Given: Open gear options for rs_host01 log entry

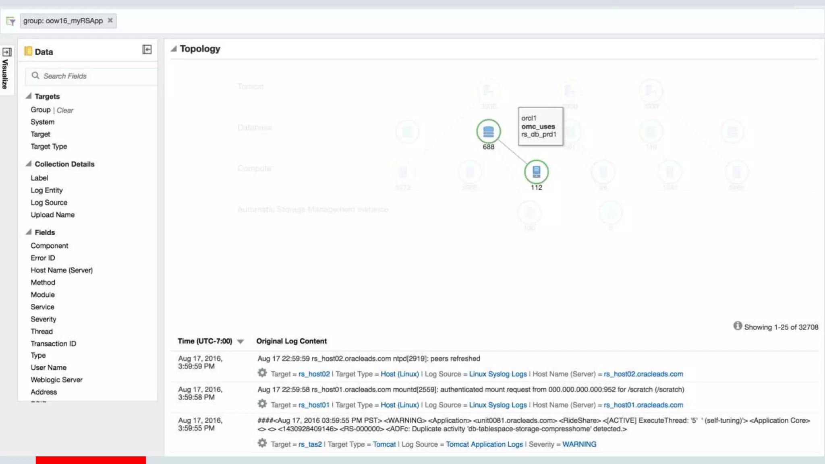Looking at the screenshot, I should pyautogui.click(x=262, y=404).
